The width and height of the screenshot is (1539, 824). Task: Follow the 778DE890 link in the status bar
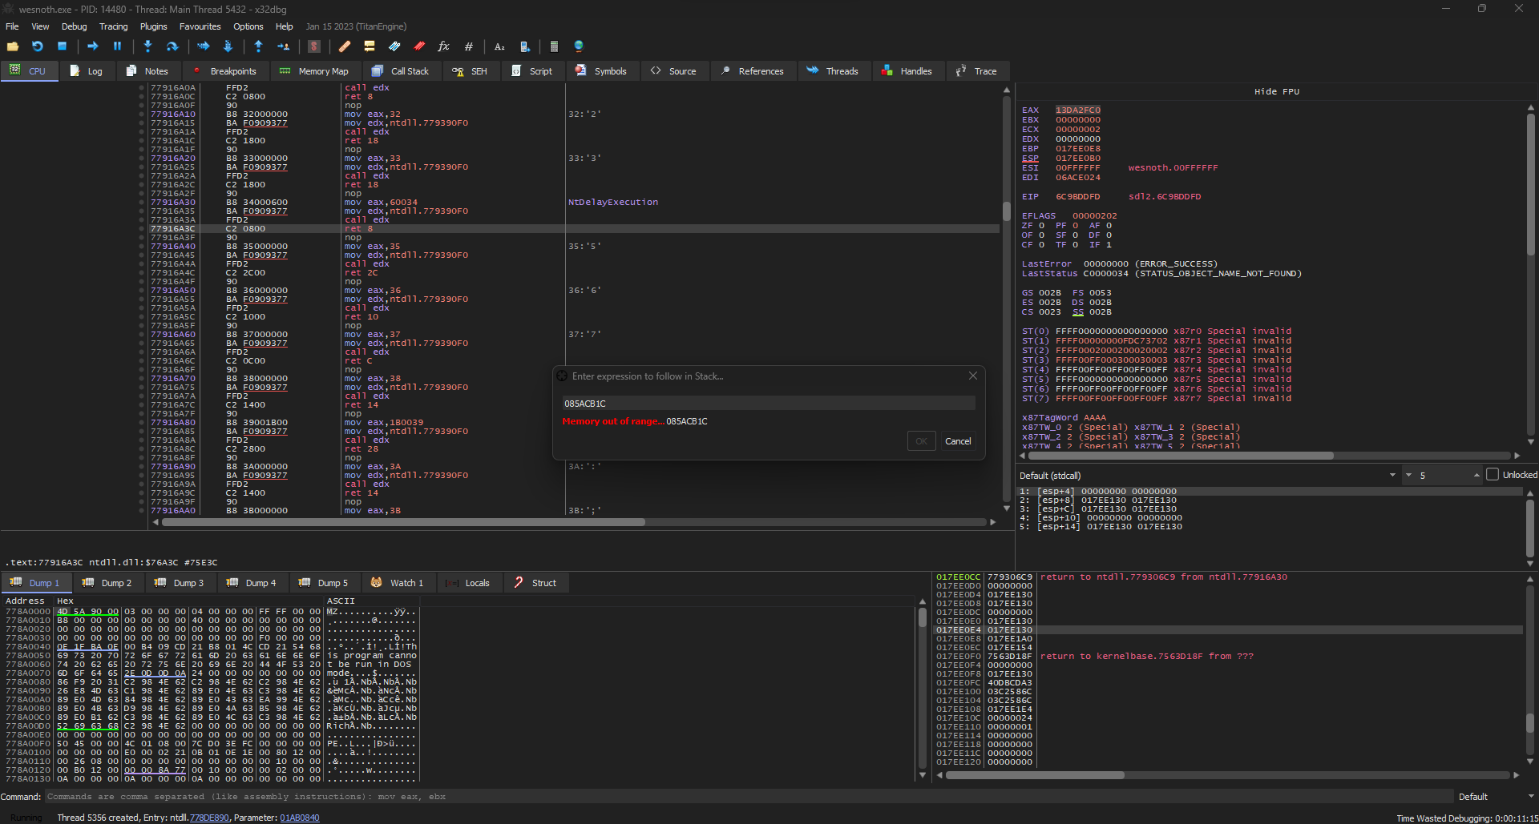point(209,818)
